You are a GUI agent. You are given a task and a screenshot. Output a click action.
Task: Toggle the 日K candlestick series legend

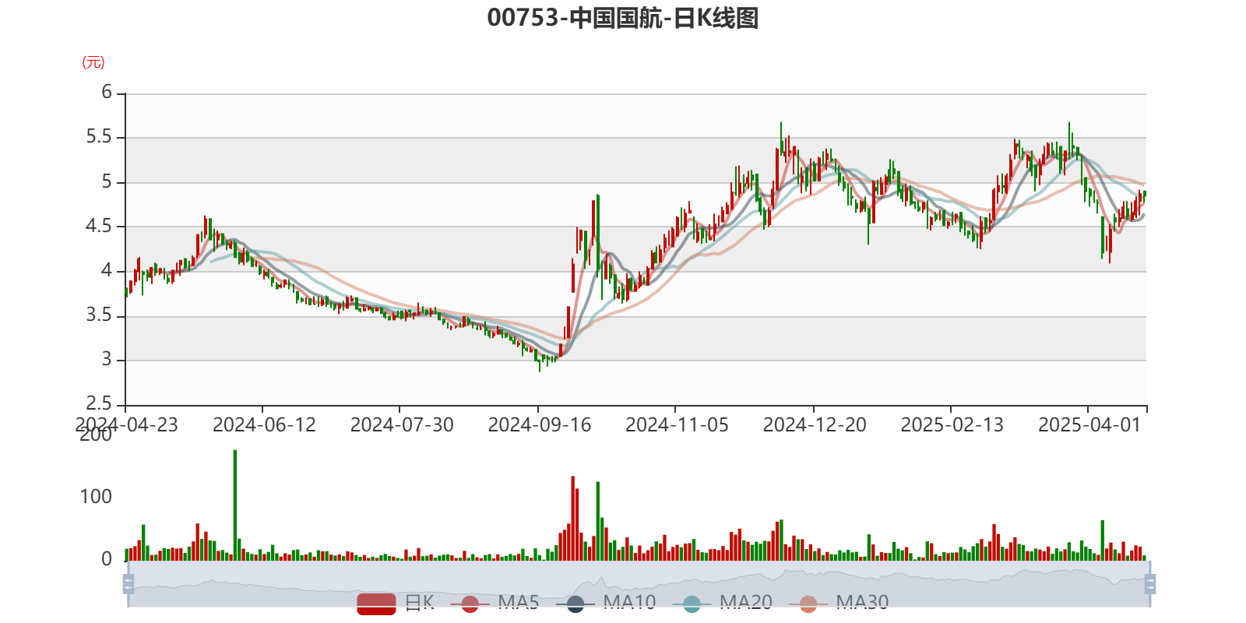click(396, 604)
